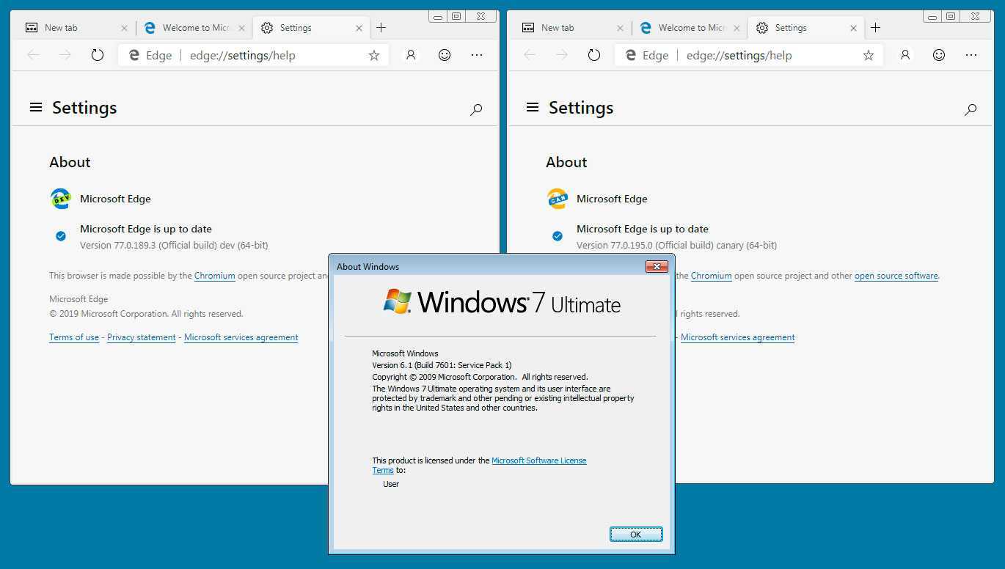Send feedback smiley in Dev Edge toolbar
Viewport: 1005px width, 569px height.
445,55
